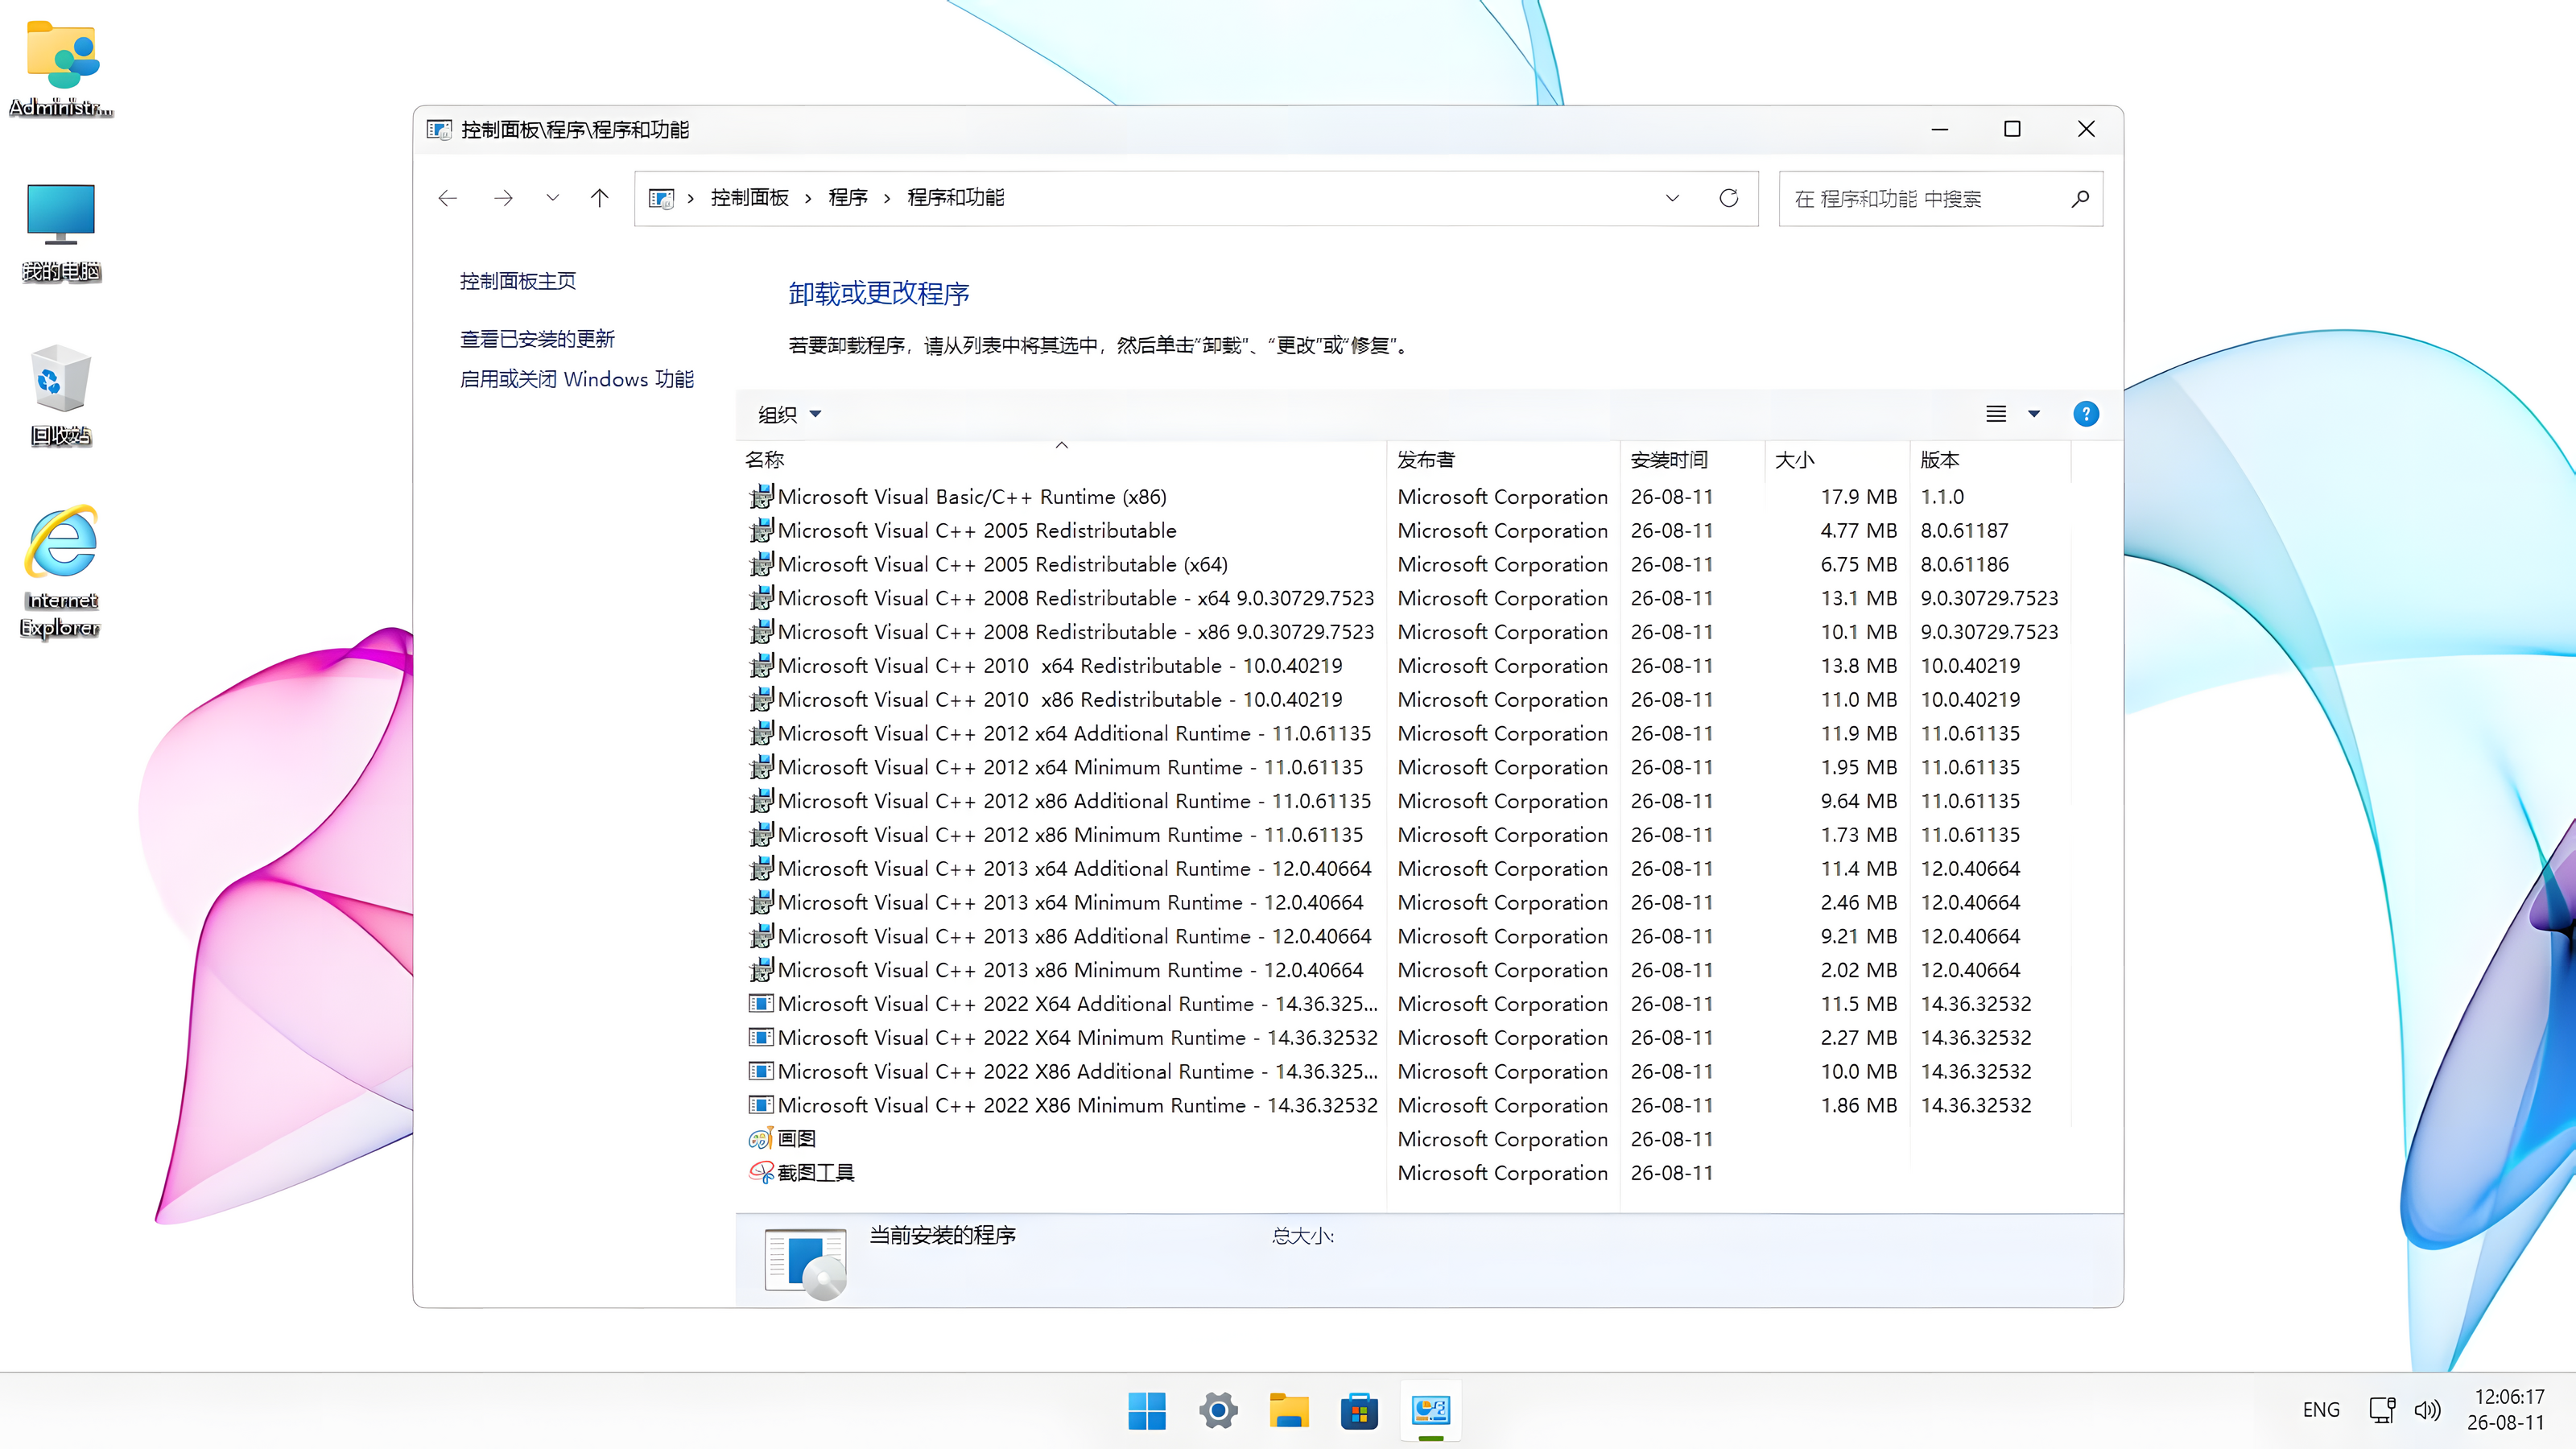
Task: Go up one level with up arrow
Action: click(x=600, y=198)
